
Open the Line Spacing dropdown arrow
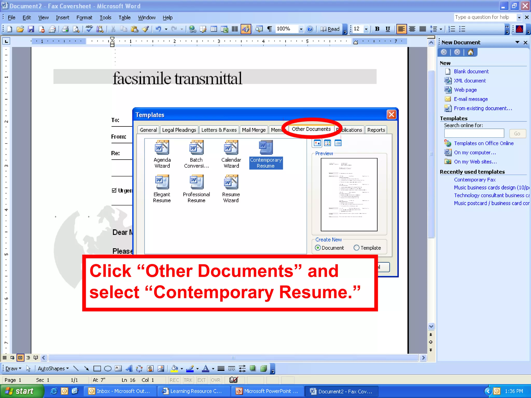pyautogui.click(x=441, y=29)
